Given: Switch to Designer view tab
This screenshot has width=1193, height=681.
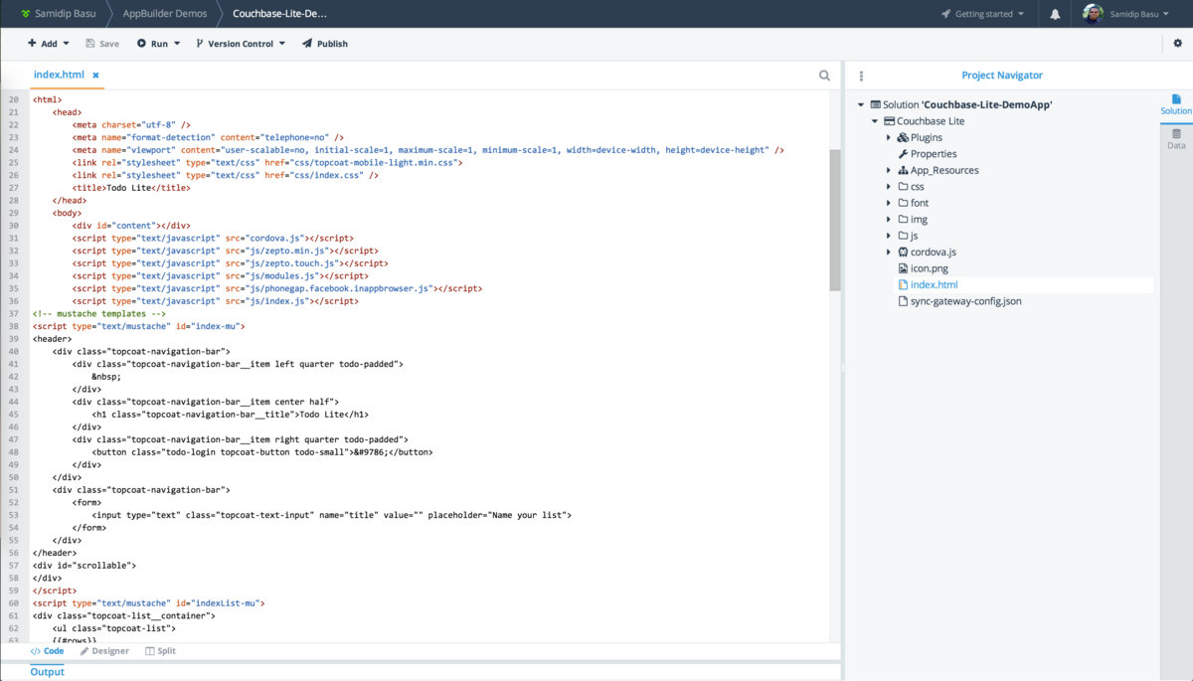Looking at the screenshot, I should coord(104,651).
